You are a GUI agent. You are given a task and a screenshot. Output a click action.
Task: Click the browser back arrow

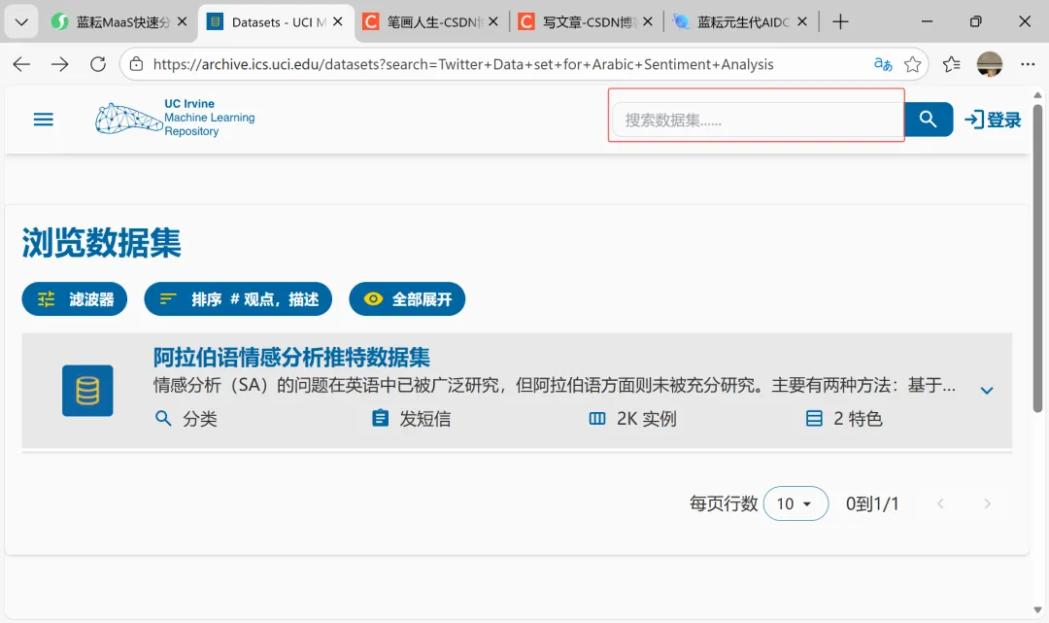(21, 64)
